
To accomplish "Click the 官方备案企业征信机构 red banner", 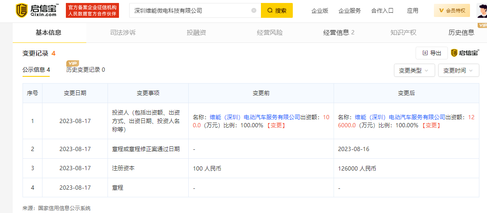I will (x=93, y=11).
